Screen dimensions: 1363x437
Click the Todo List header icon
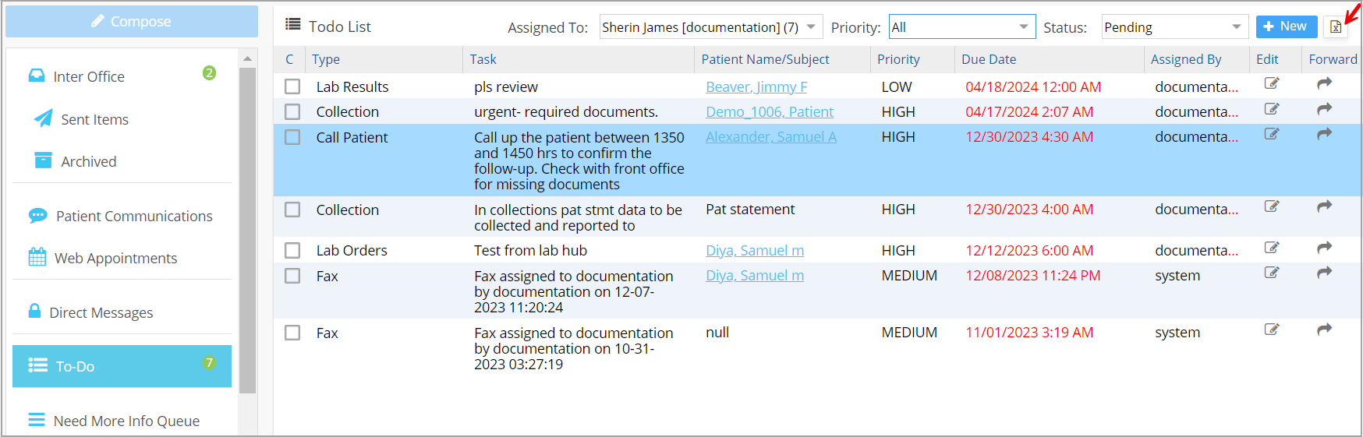click(293, 24)
